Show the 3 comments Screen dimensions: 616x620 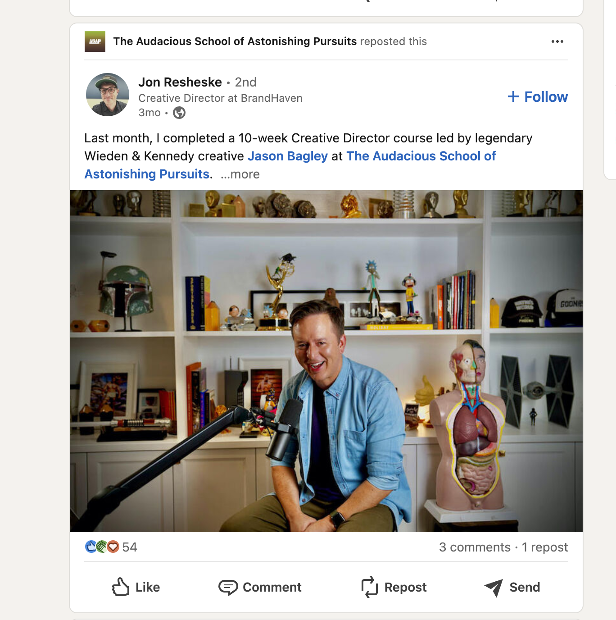[x=475, y=547]
